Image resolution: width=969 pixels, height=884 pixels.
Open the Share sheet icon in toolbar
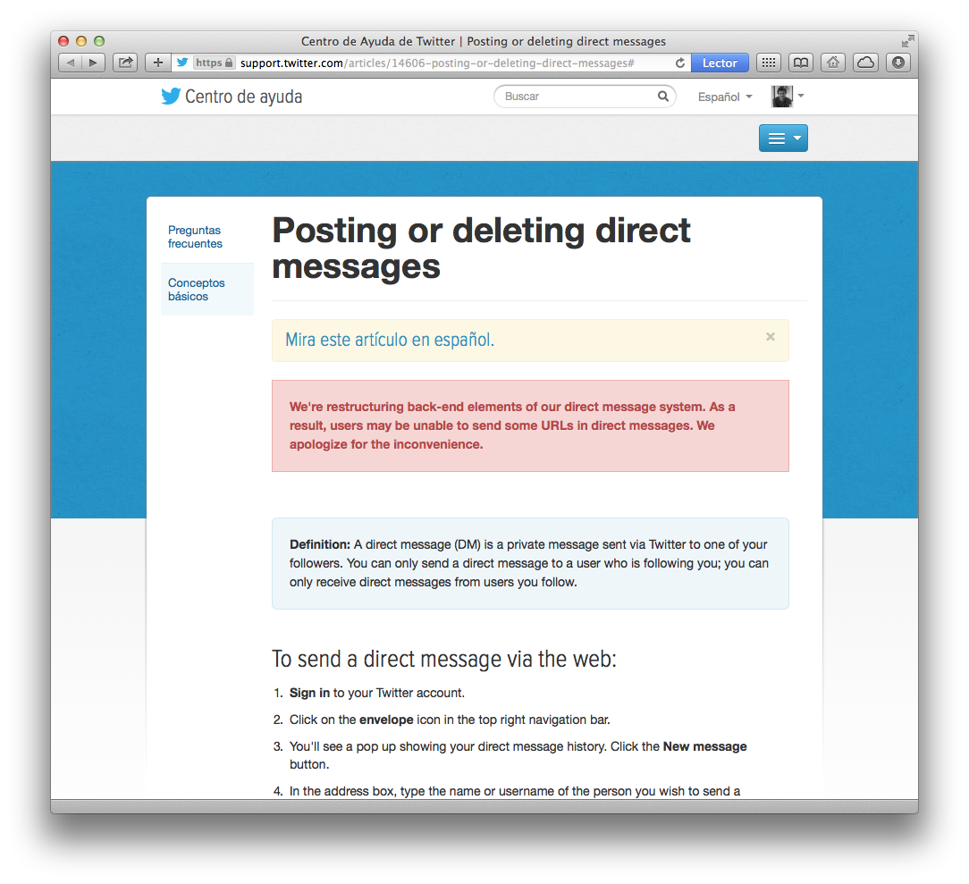(x=125, y=63)
